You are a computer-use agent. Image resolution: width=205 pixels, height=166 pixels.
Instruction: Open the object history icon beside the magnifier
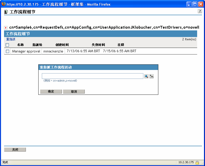(x=151, y=76)
